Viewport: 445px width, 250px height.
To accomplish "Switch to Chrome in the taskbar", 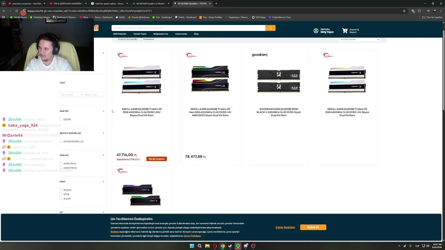I will click(222, 246).
